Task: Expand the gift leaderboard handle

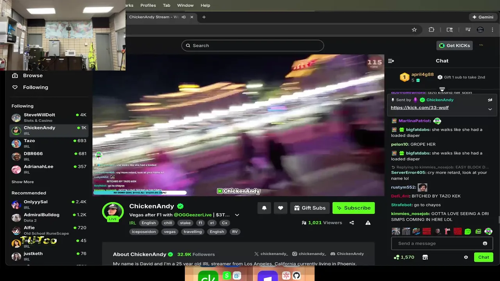Action: click(442, 89)
